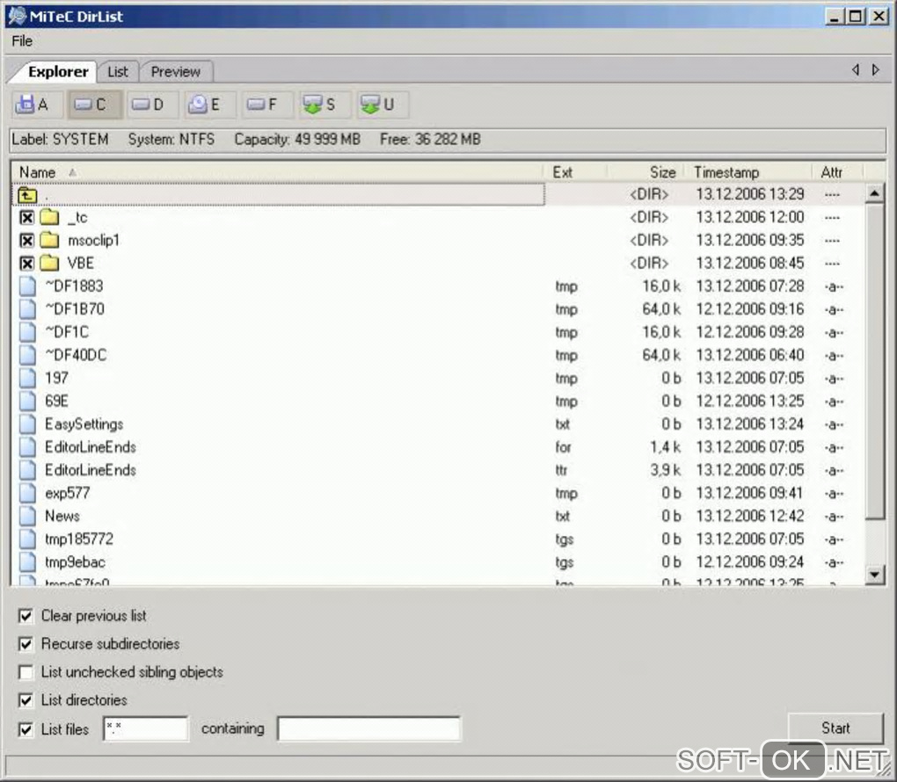Viewport: 897px width, 782px height.
Task: Click the News file icon
Action: point(27,516)
